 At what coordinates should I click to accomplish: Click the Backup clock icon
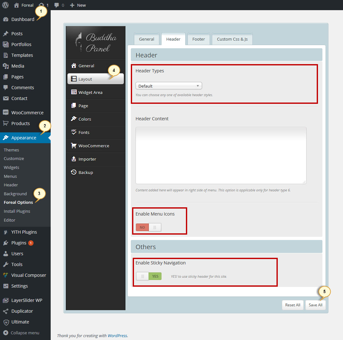point(74,172)
